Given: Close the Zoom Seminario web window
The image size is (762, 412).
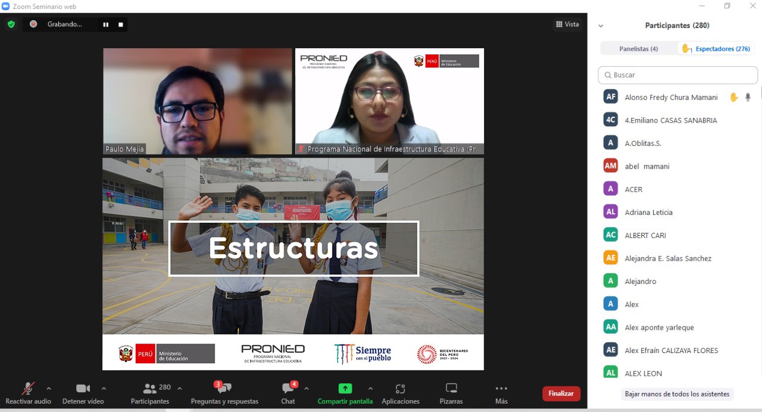Looking at the screenshot, I should click(752, 6).
